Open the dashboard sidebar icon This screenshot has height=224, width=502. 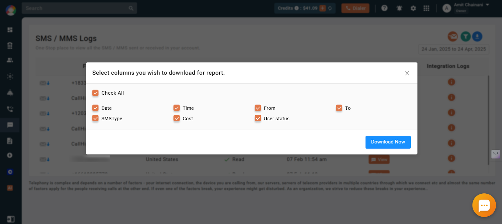click(10, 30)
